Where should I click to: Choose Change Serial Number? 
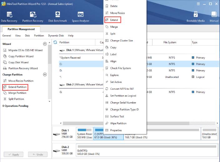[123, 102]
